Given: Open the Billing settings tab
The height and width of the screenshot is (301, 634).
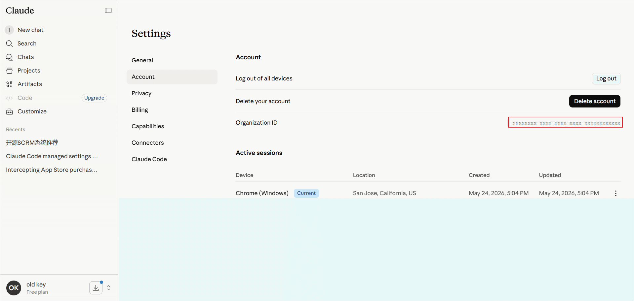Looking at the screenshot, I should [172, 110].
